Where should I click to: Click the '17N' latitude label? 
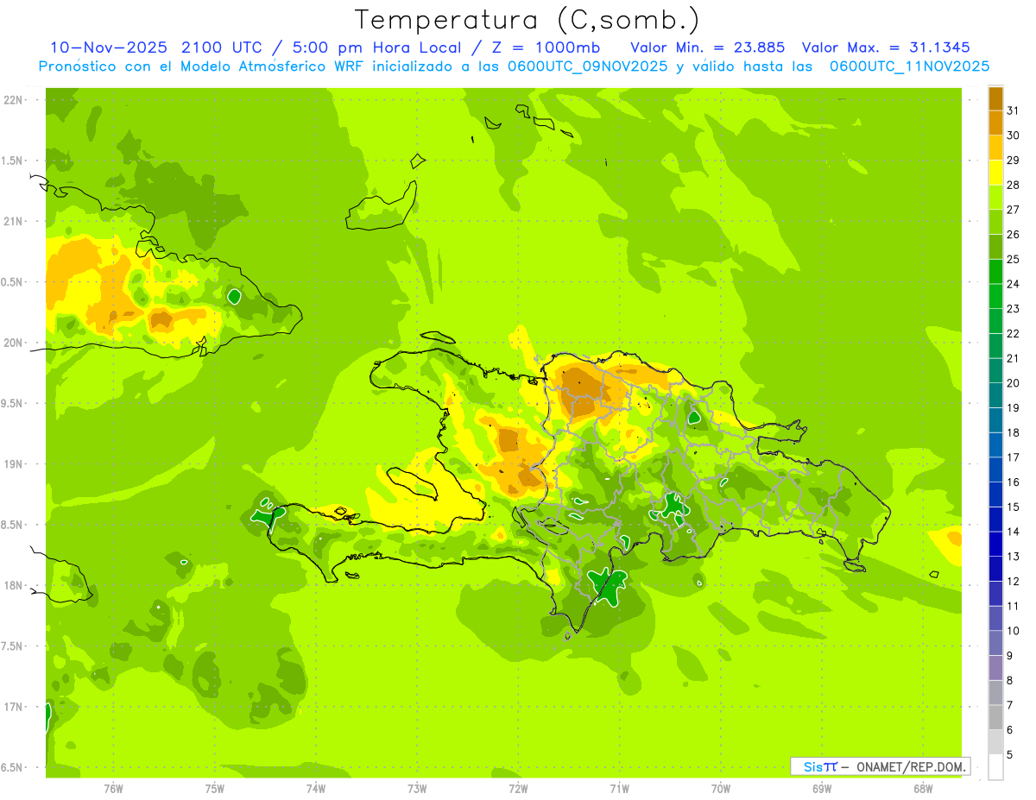[13, 707]
